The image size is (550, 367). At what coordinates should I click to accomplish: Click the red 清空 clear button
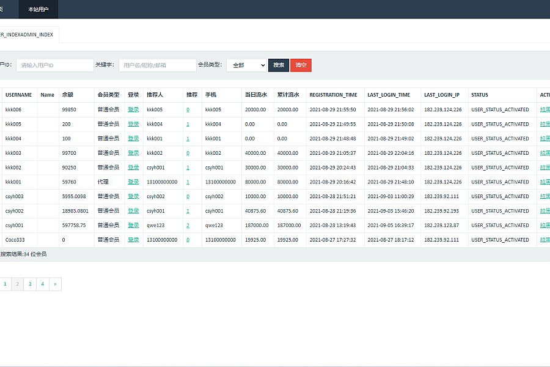click(301, 65)
